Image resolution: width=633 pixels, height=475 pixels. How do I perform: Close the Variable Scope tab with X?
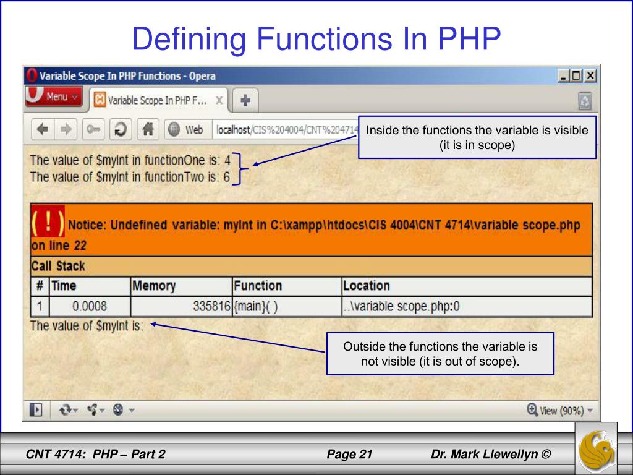[219, 100]
